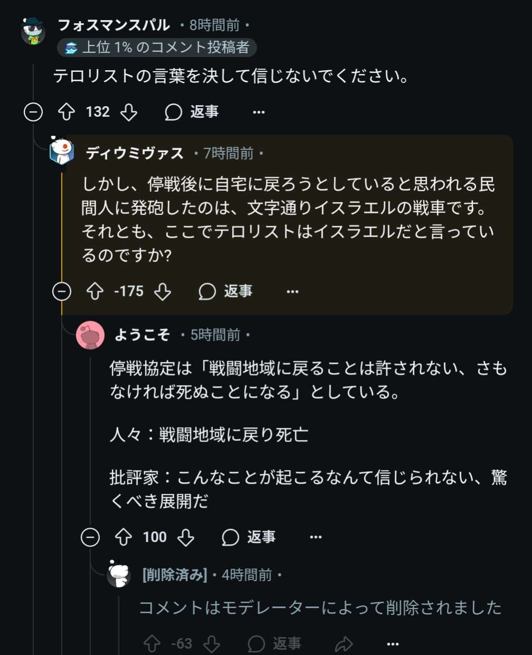Image resolution: width=532 pixels, height=655 pixels.
Task: Share the deleted comment via arrow icon
Action: 344,643
